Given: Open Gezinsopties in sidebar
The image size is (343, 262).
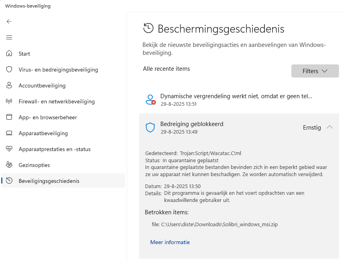Looking at the screenshot, I should [63, 165].
